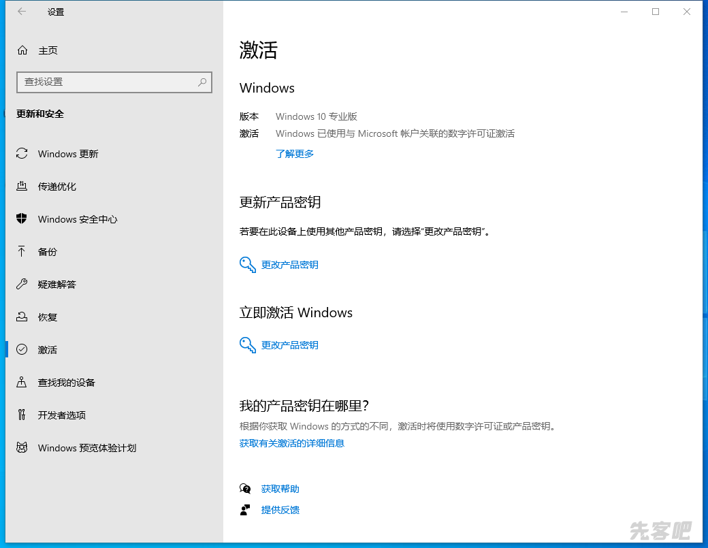Click the search magnifier icon in 查找设置
708x548 pixels.
tap(202, 82)
